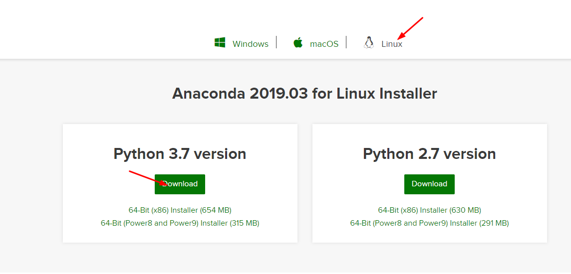Image resolution: width=571 pixels, height=274 pixels.
Task: Open the Power8 and Power9 Installer (291 MB) link
Action: tap(429, 223)
